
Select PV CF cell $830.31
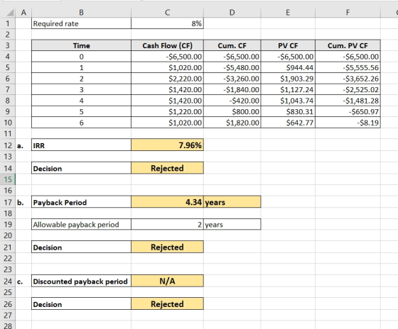(x=288, y=111)
